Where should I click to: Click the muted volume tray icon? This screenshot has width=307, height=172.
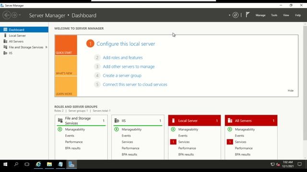(278, 164)
